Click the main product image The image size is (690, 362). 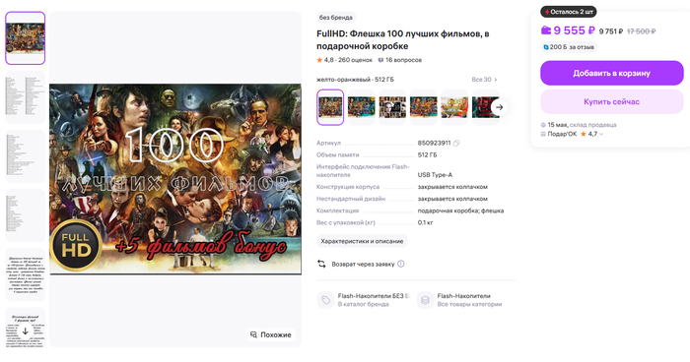175,179
